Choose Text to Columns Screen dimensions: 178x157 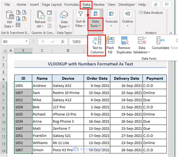[97, 45]
